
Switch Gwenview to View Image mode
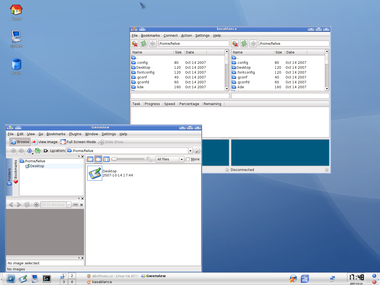click(x=45, y=142)
